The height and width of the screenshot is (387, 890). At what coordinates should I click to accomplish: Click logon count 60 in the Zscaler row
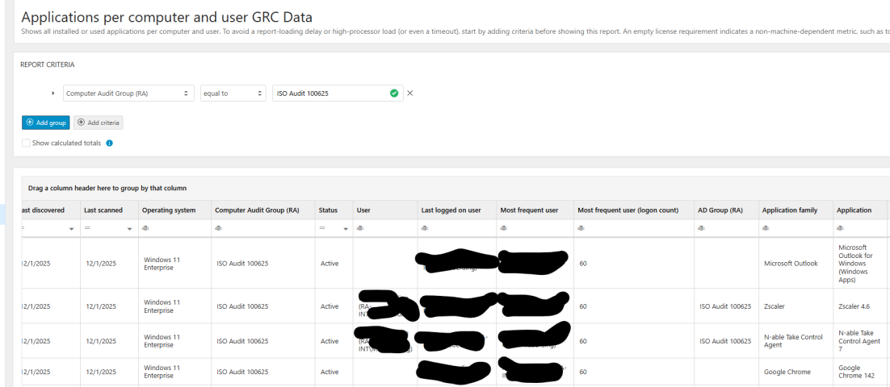583,306
